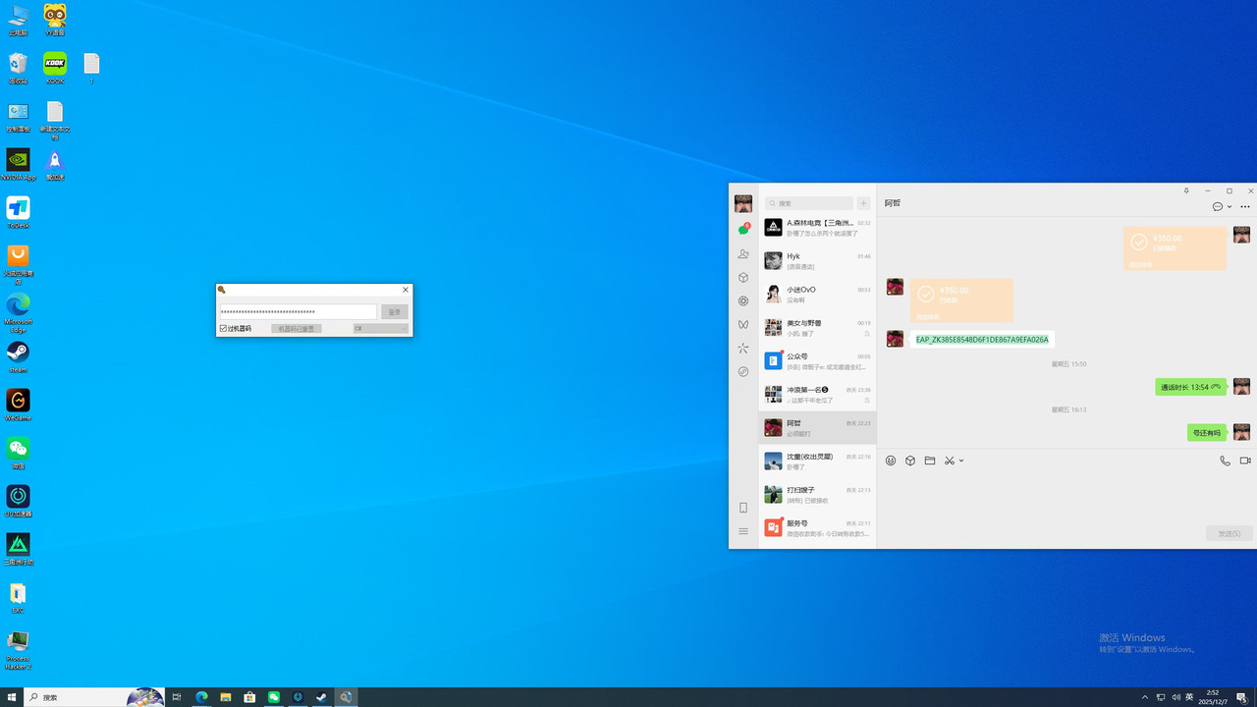The image size is (1257, 707).
Task: Open the favorites cube in chat toolbar
Action: pyautogui.click(x=910, y=461)
